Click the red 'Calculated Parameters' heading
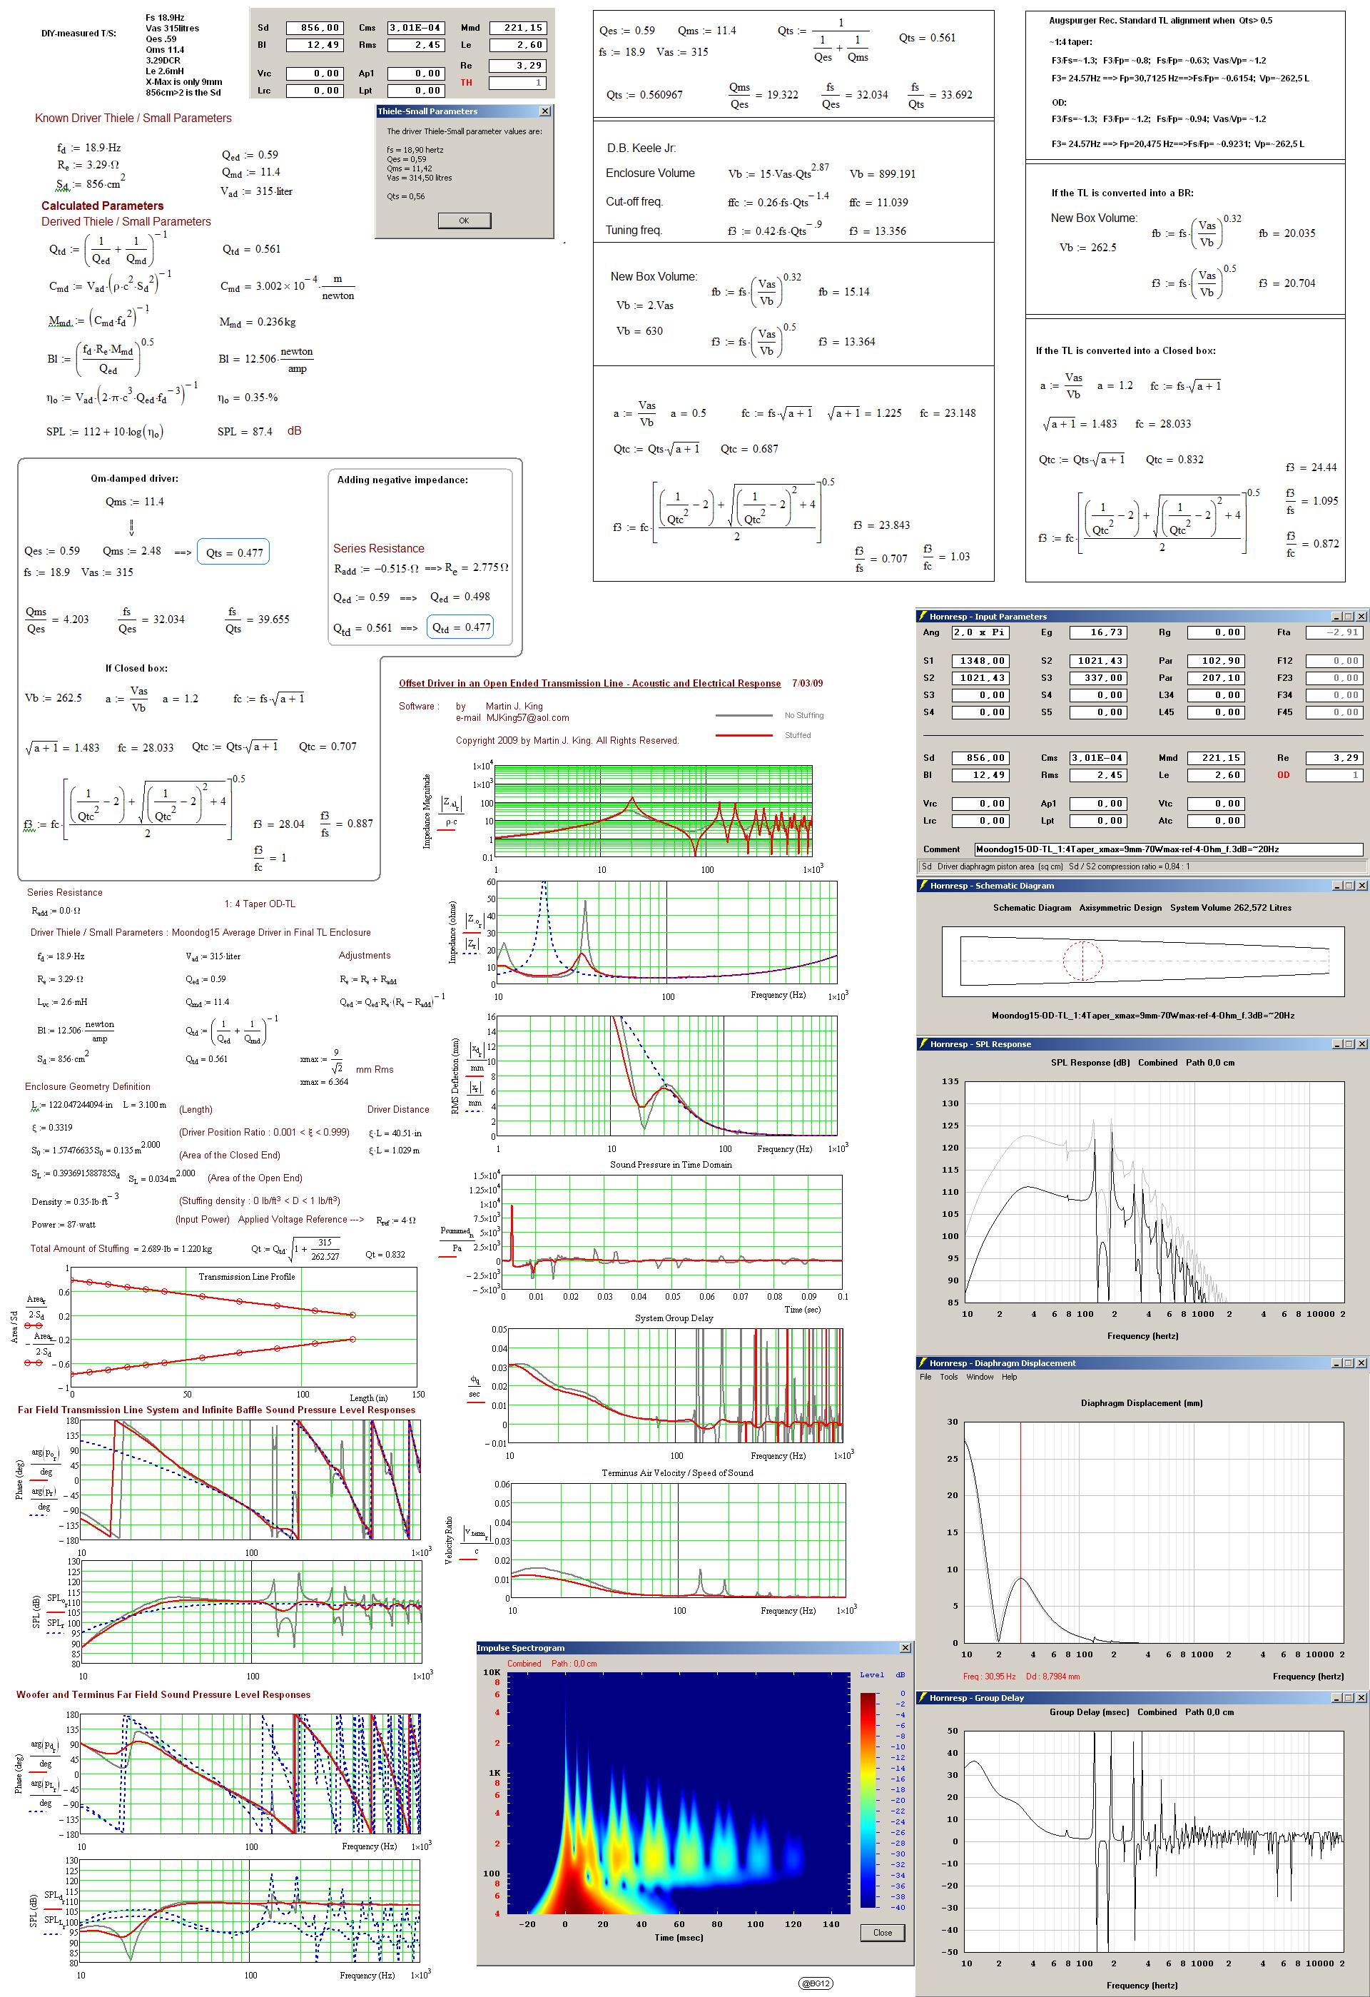 tap(102, 206)
